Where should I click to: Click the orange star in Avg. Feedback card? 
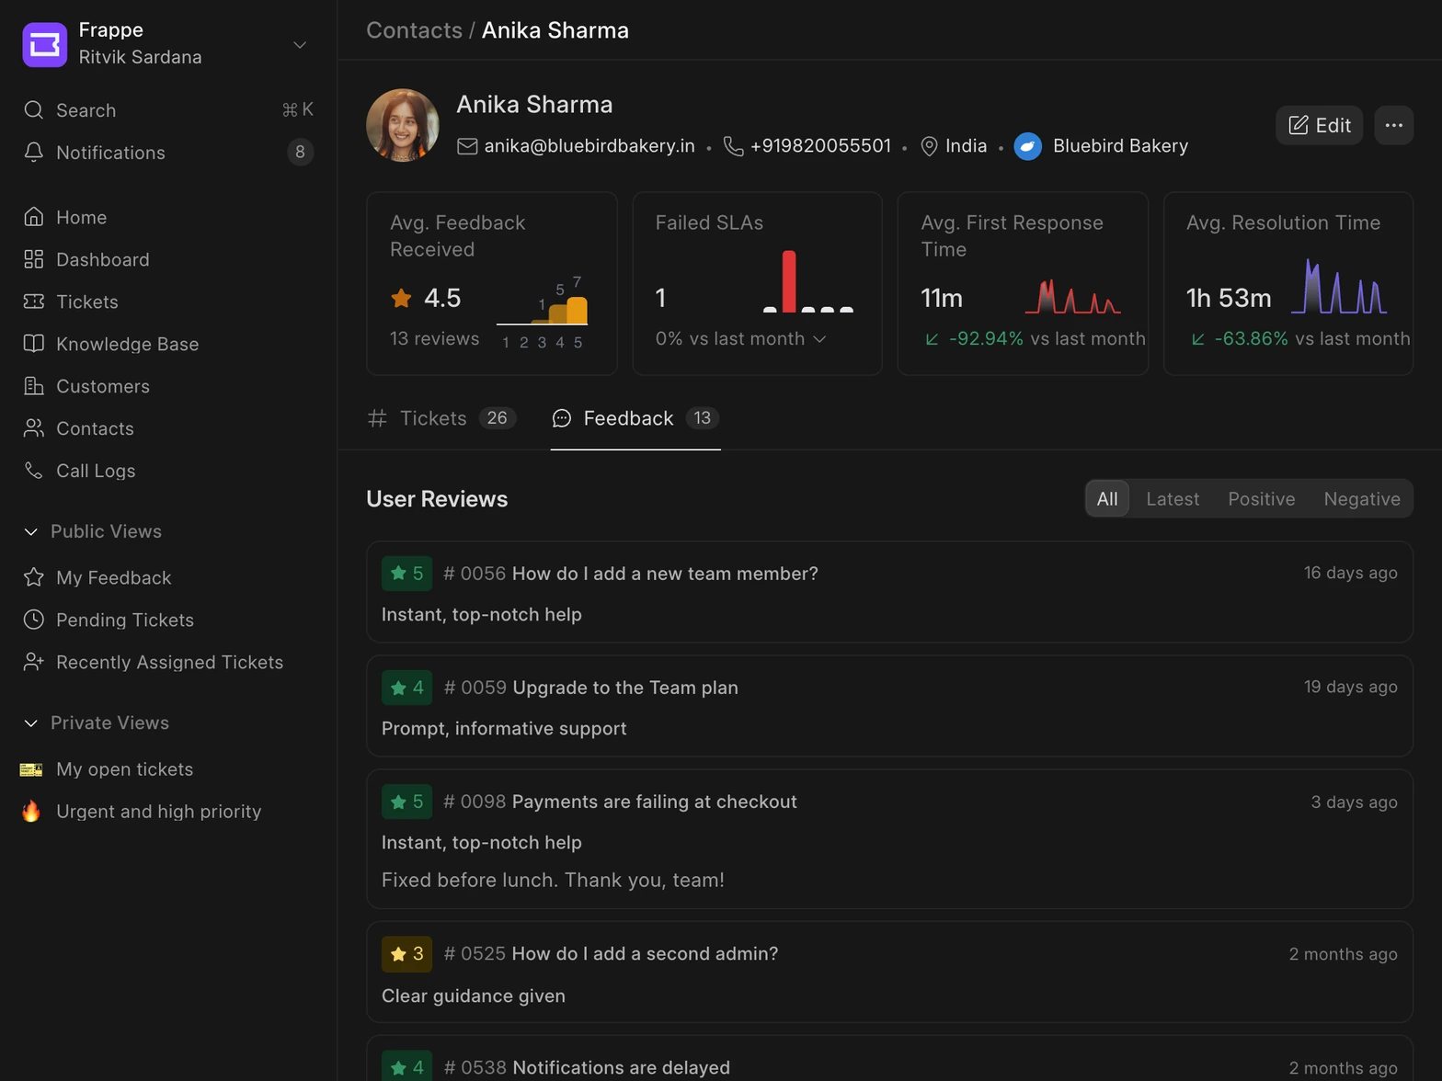point(401,298)
